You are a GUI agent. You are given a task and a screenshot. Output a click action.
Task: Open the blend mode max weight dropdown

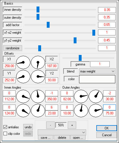[97, 71]
